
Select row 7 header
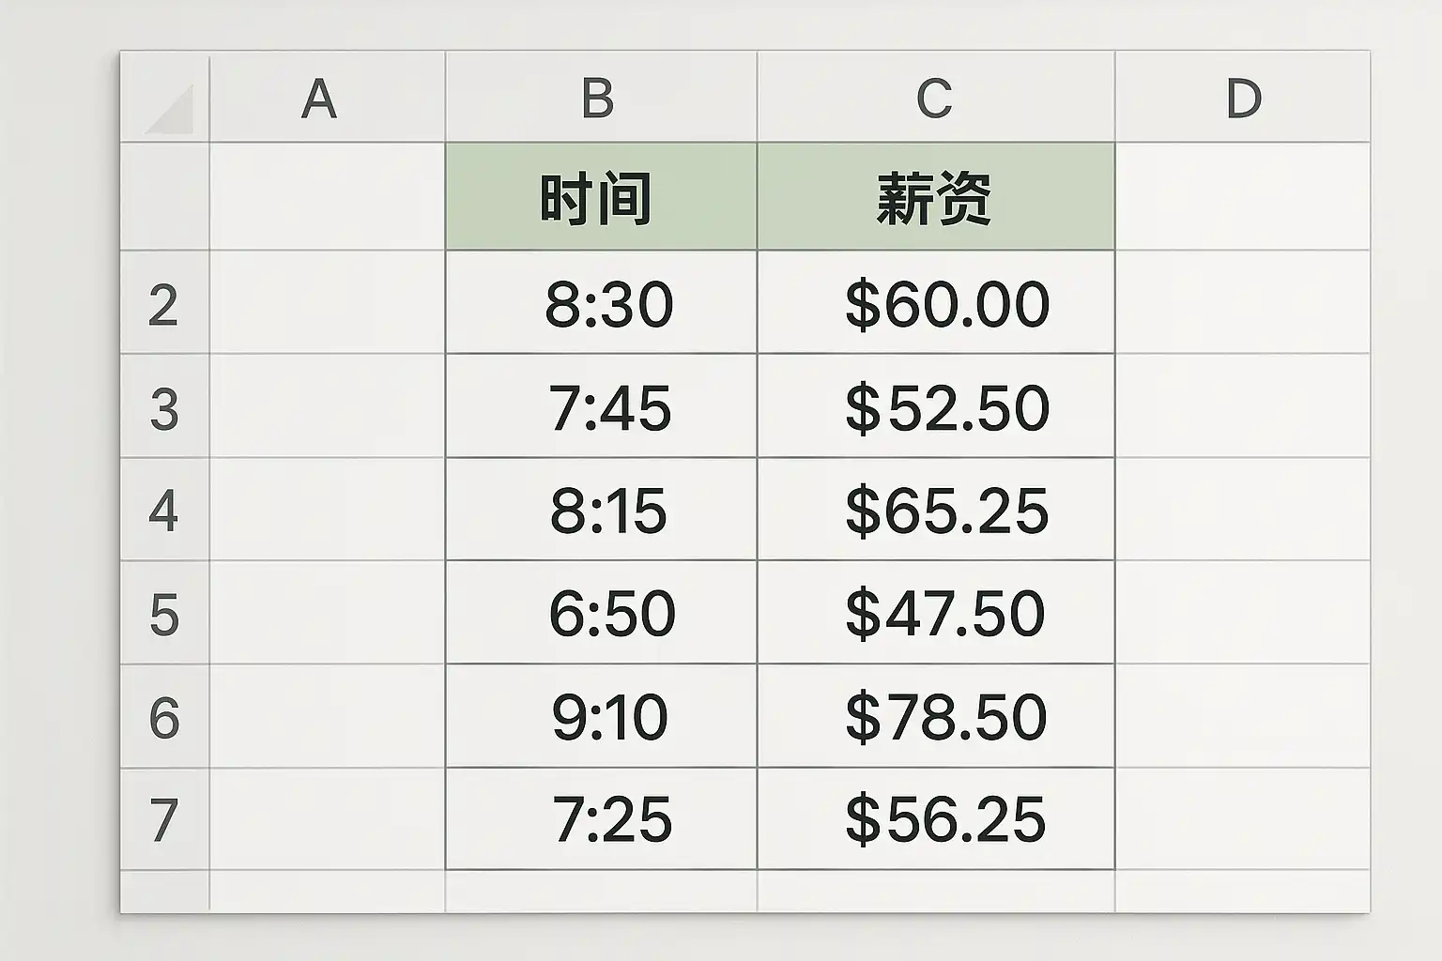click(163, 819)
